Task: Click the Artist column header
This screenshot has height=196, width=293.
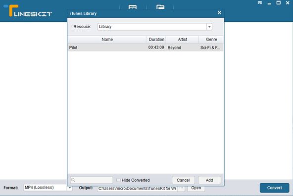Action: tap(182, 40)
